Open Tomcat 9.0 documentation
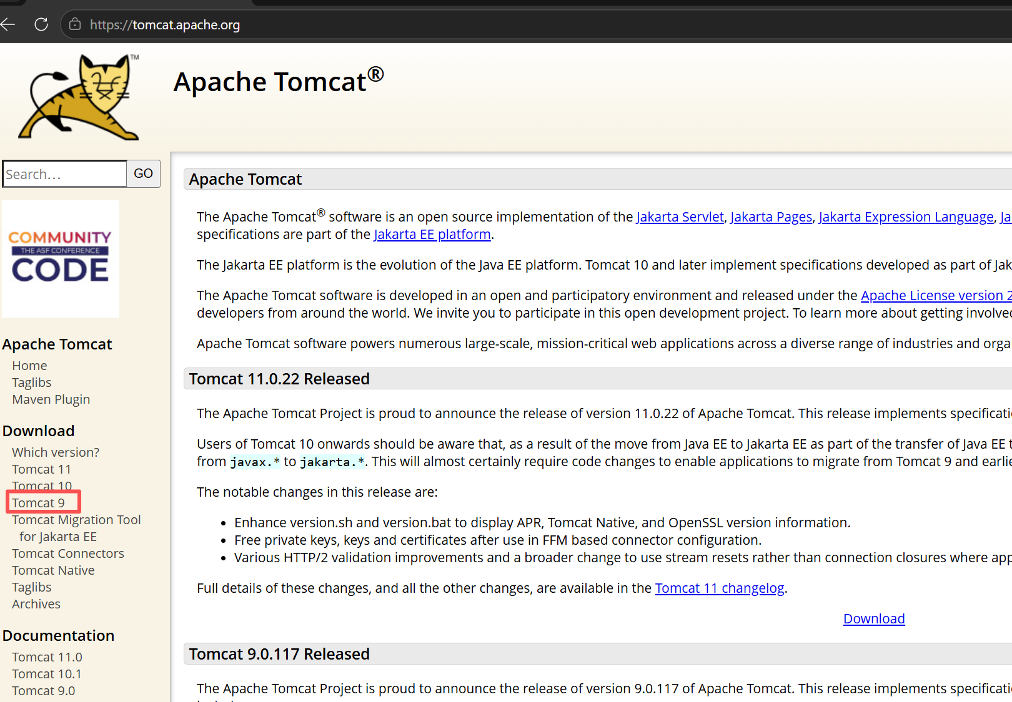This screenshot has width=1012, height=702. pyautogui.click(x=44, y=691)
